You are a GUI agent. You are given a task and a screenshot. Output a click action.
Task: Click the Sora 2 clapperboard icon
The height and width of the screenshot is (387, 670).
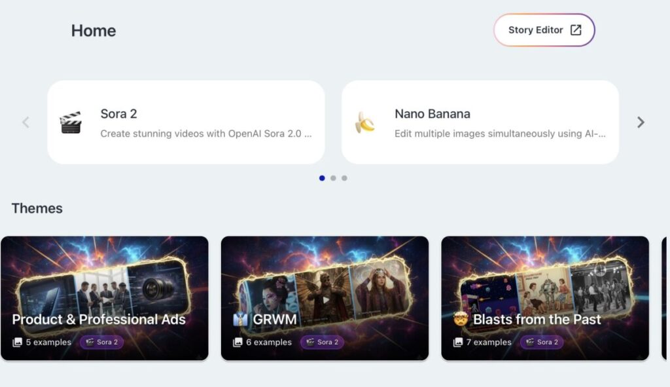click(71, 122)
